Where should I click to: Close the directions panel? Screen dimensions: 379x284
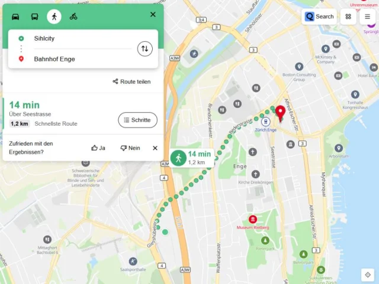[153, 14]
